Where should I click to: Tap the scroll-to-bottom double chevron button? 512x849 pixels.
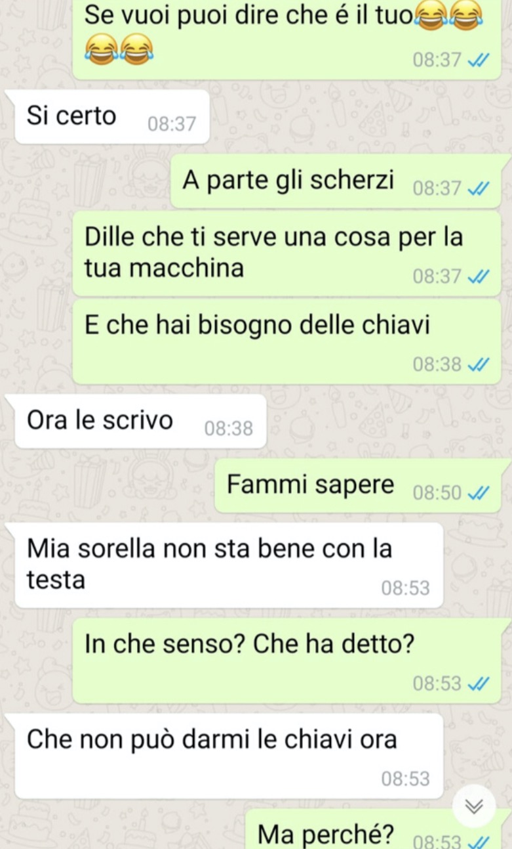point(474,806)
